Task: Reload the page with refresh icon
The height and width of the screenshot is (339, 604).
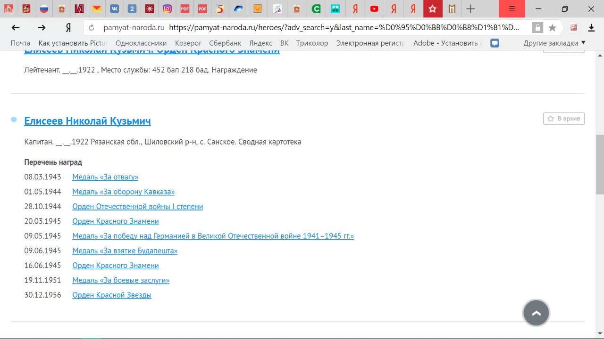Action: (x=92, y=28)
